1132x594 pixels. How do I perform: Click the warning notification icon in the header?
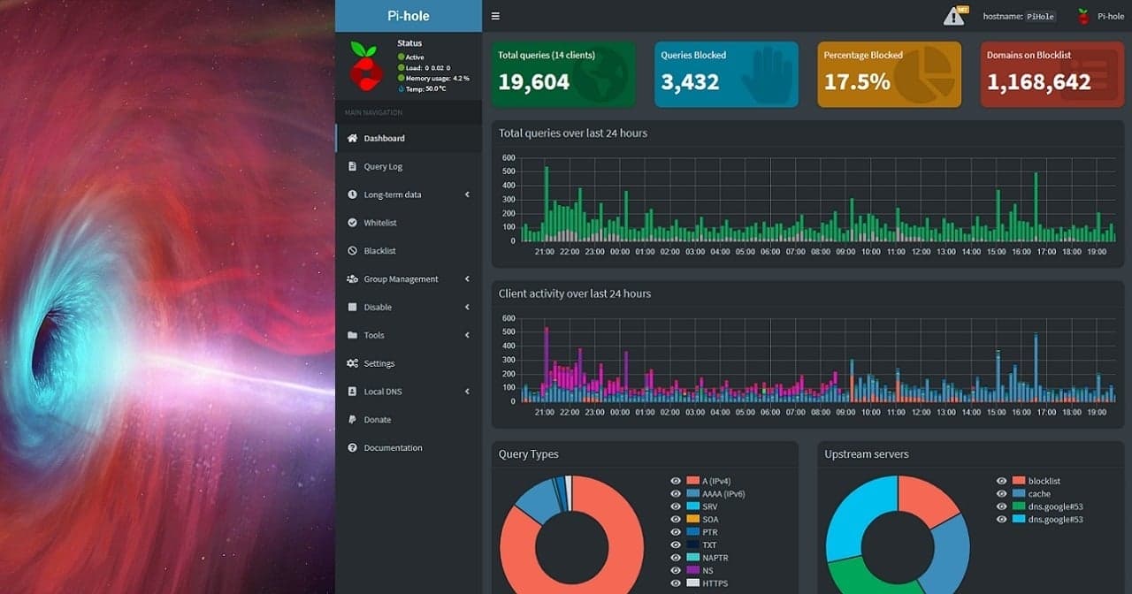(955, 16)
